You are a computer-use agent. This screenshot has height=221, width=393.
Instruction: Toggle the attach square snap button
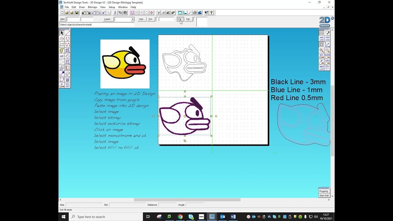[x=321, y=45]
